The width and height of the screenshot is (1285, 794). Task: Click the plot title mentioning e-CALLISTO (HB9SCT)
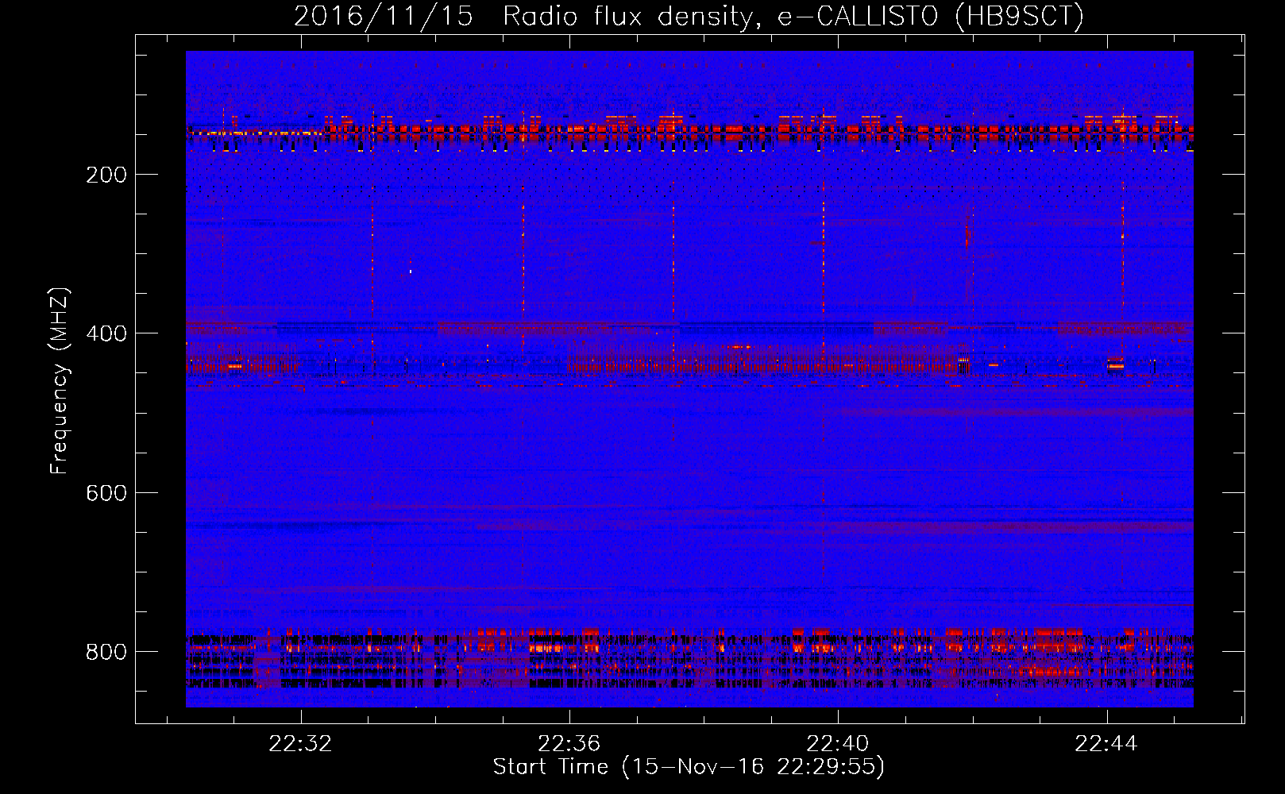point(689,16)
